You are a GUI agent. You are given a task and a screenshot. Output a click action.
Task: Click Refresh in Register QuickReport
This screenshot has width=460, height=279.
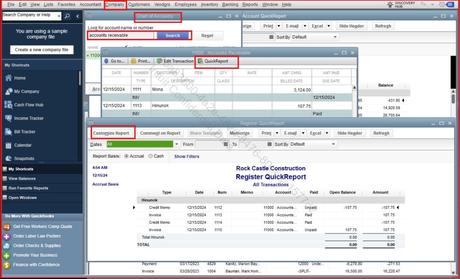(381, 133)
